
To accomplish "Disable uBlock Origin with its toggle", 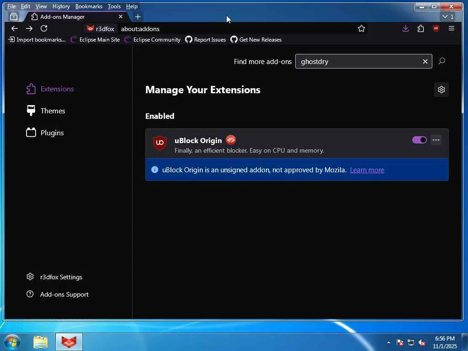I will (420, 140).
